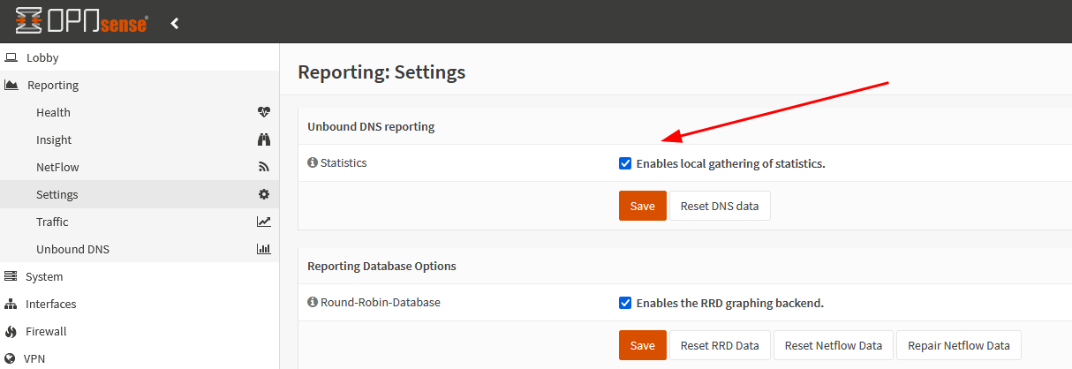
Task: Save the Unbound DNS reporting settings
Action: coord(642,206)
